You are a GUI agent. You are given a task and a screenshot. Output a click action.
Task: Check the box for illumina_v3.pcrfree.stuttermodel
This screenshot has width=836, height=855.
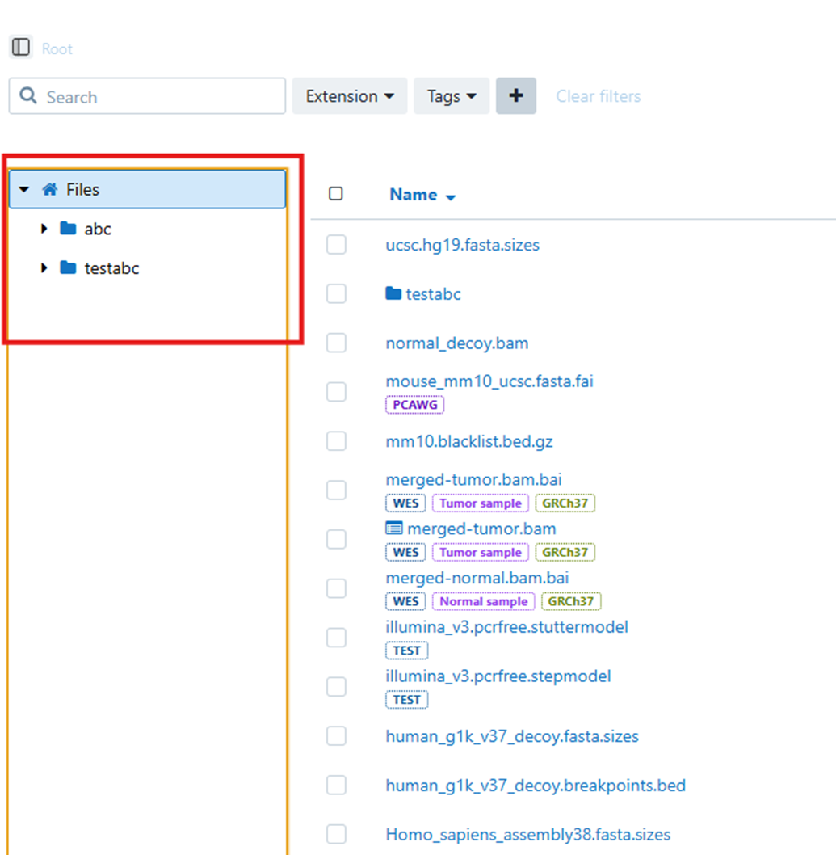pos(336,637)
